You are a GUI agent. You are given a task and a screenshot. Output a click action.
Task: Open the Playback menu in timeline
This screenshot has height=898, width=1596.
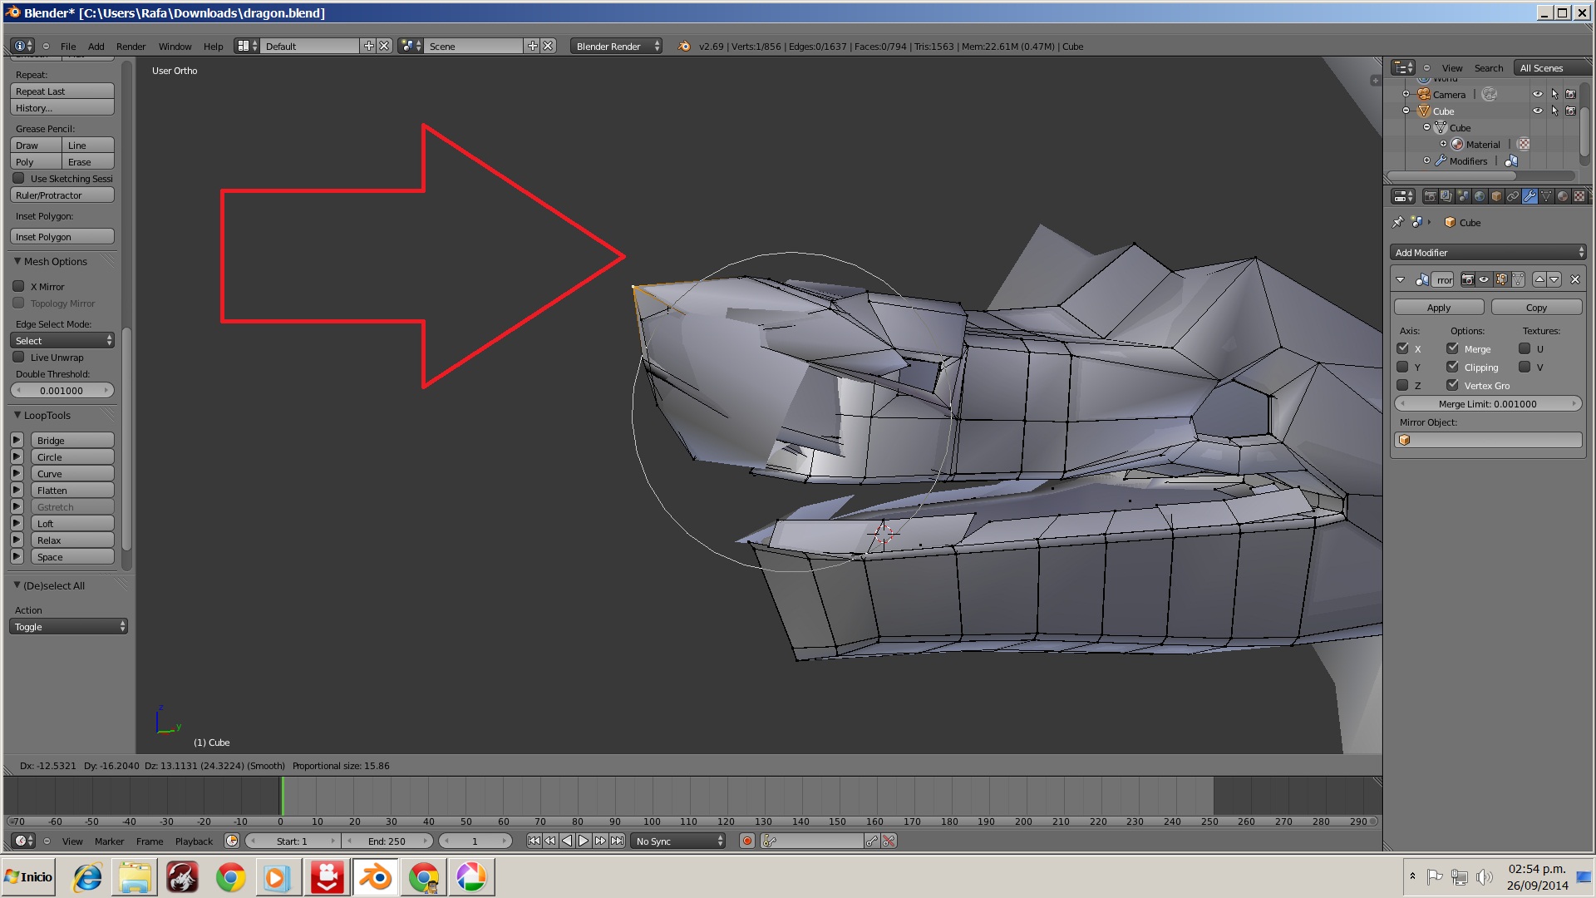[194, 841]
